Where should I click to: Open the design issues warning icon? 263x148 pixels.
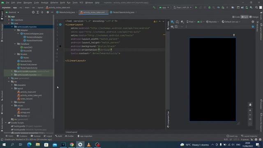click(x=253, y=22)
